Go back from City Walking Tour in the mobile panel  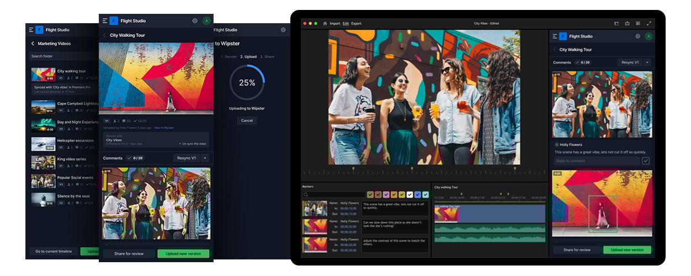tap(105, 35)
